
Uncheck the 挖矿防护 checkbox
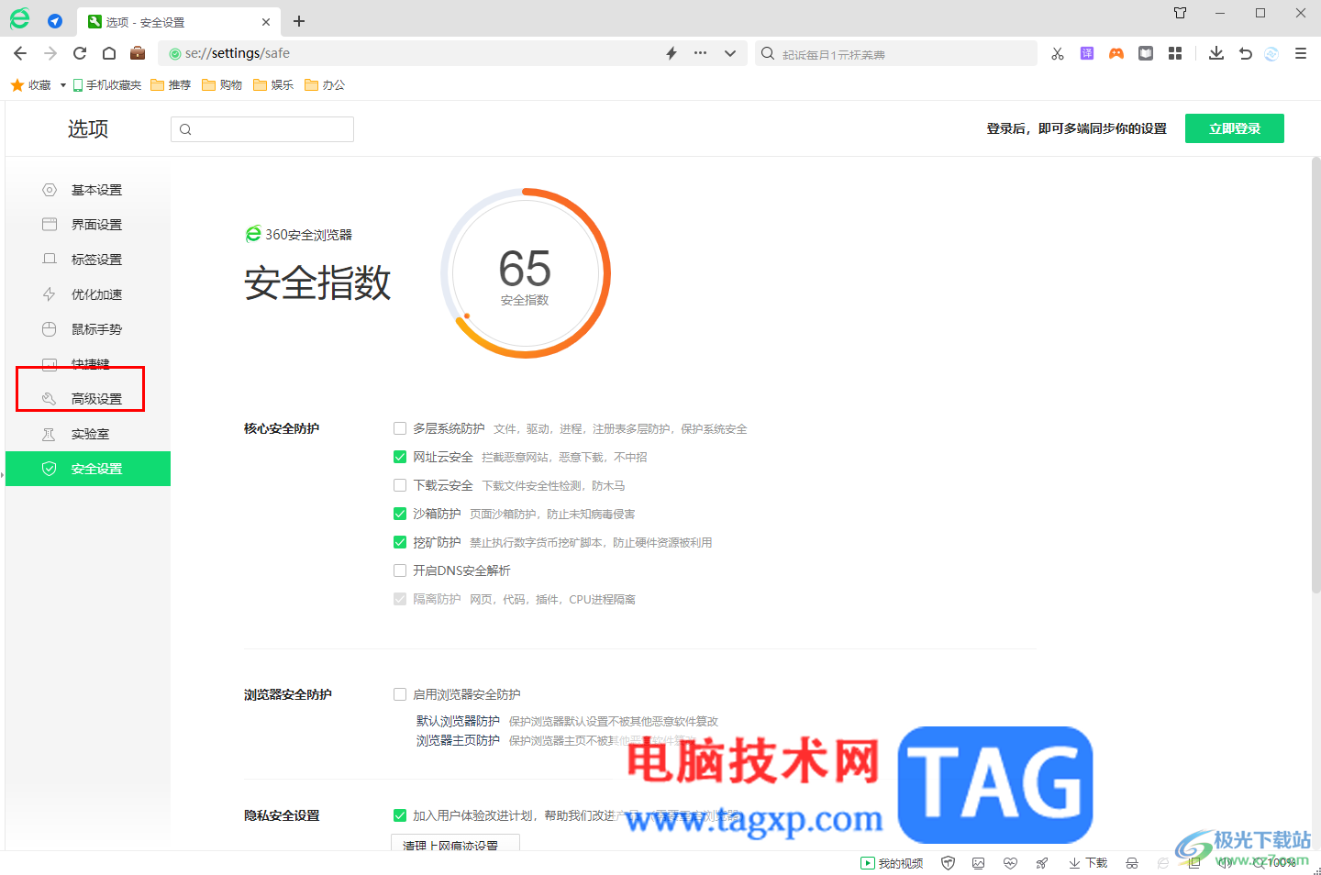tap(400, 542)
